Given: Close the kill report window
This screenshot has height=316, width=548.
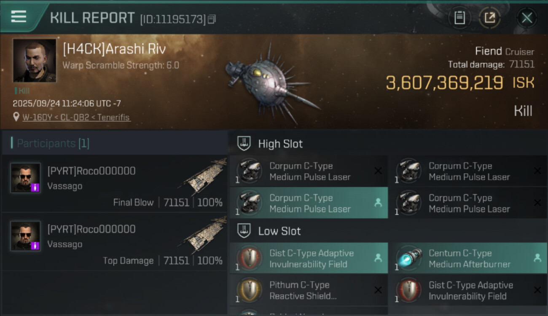Looking at the screenshot, I should point(527,18).
